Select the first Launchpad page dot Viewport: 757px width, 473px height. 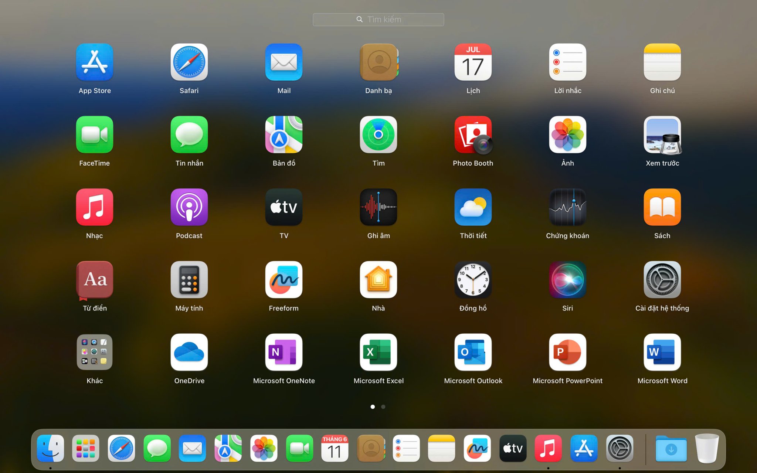point(373,406)
